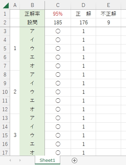
Task: Select the 不正解 header cell
Action: 108,14
